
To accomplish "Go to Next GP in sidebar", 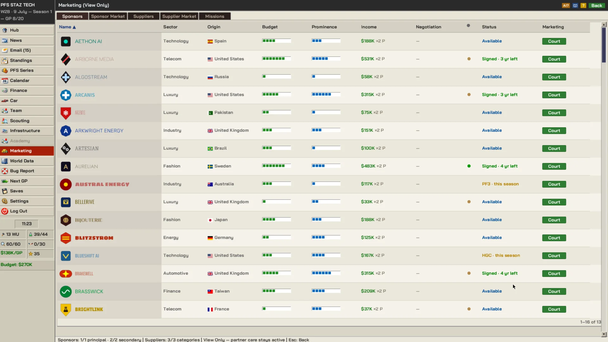I will pos(27,181).
